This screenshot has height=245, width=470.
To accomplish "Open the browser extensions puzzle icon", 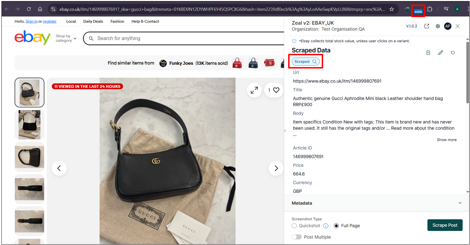I will (430, 9).
